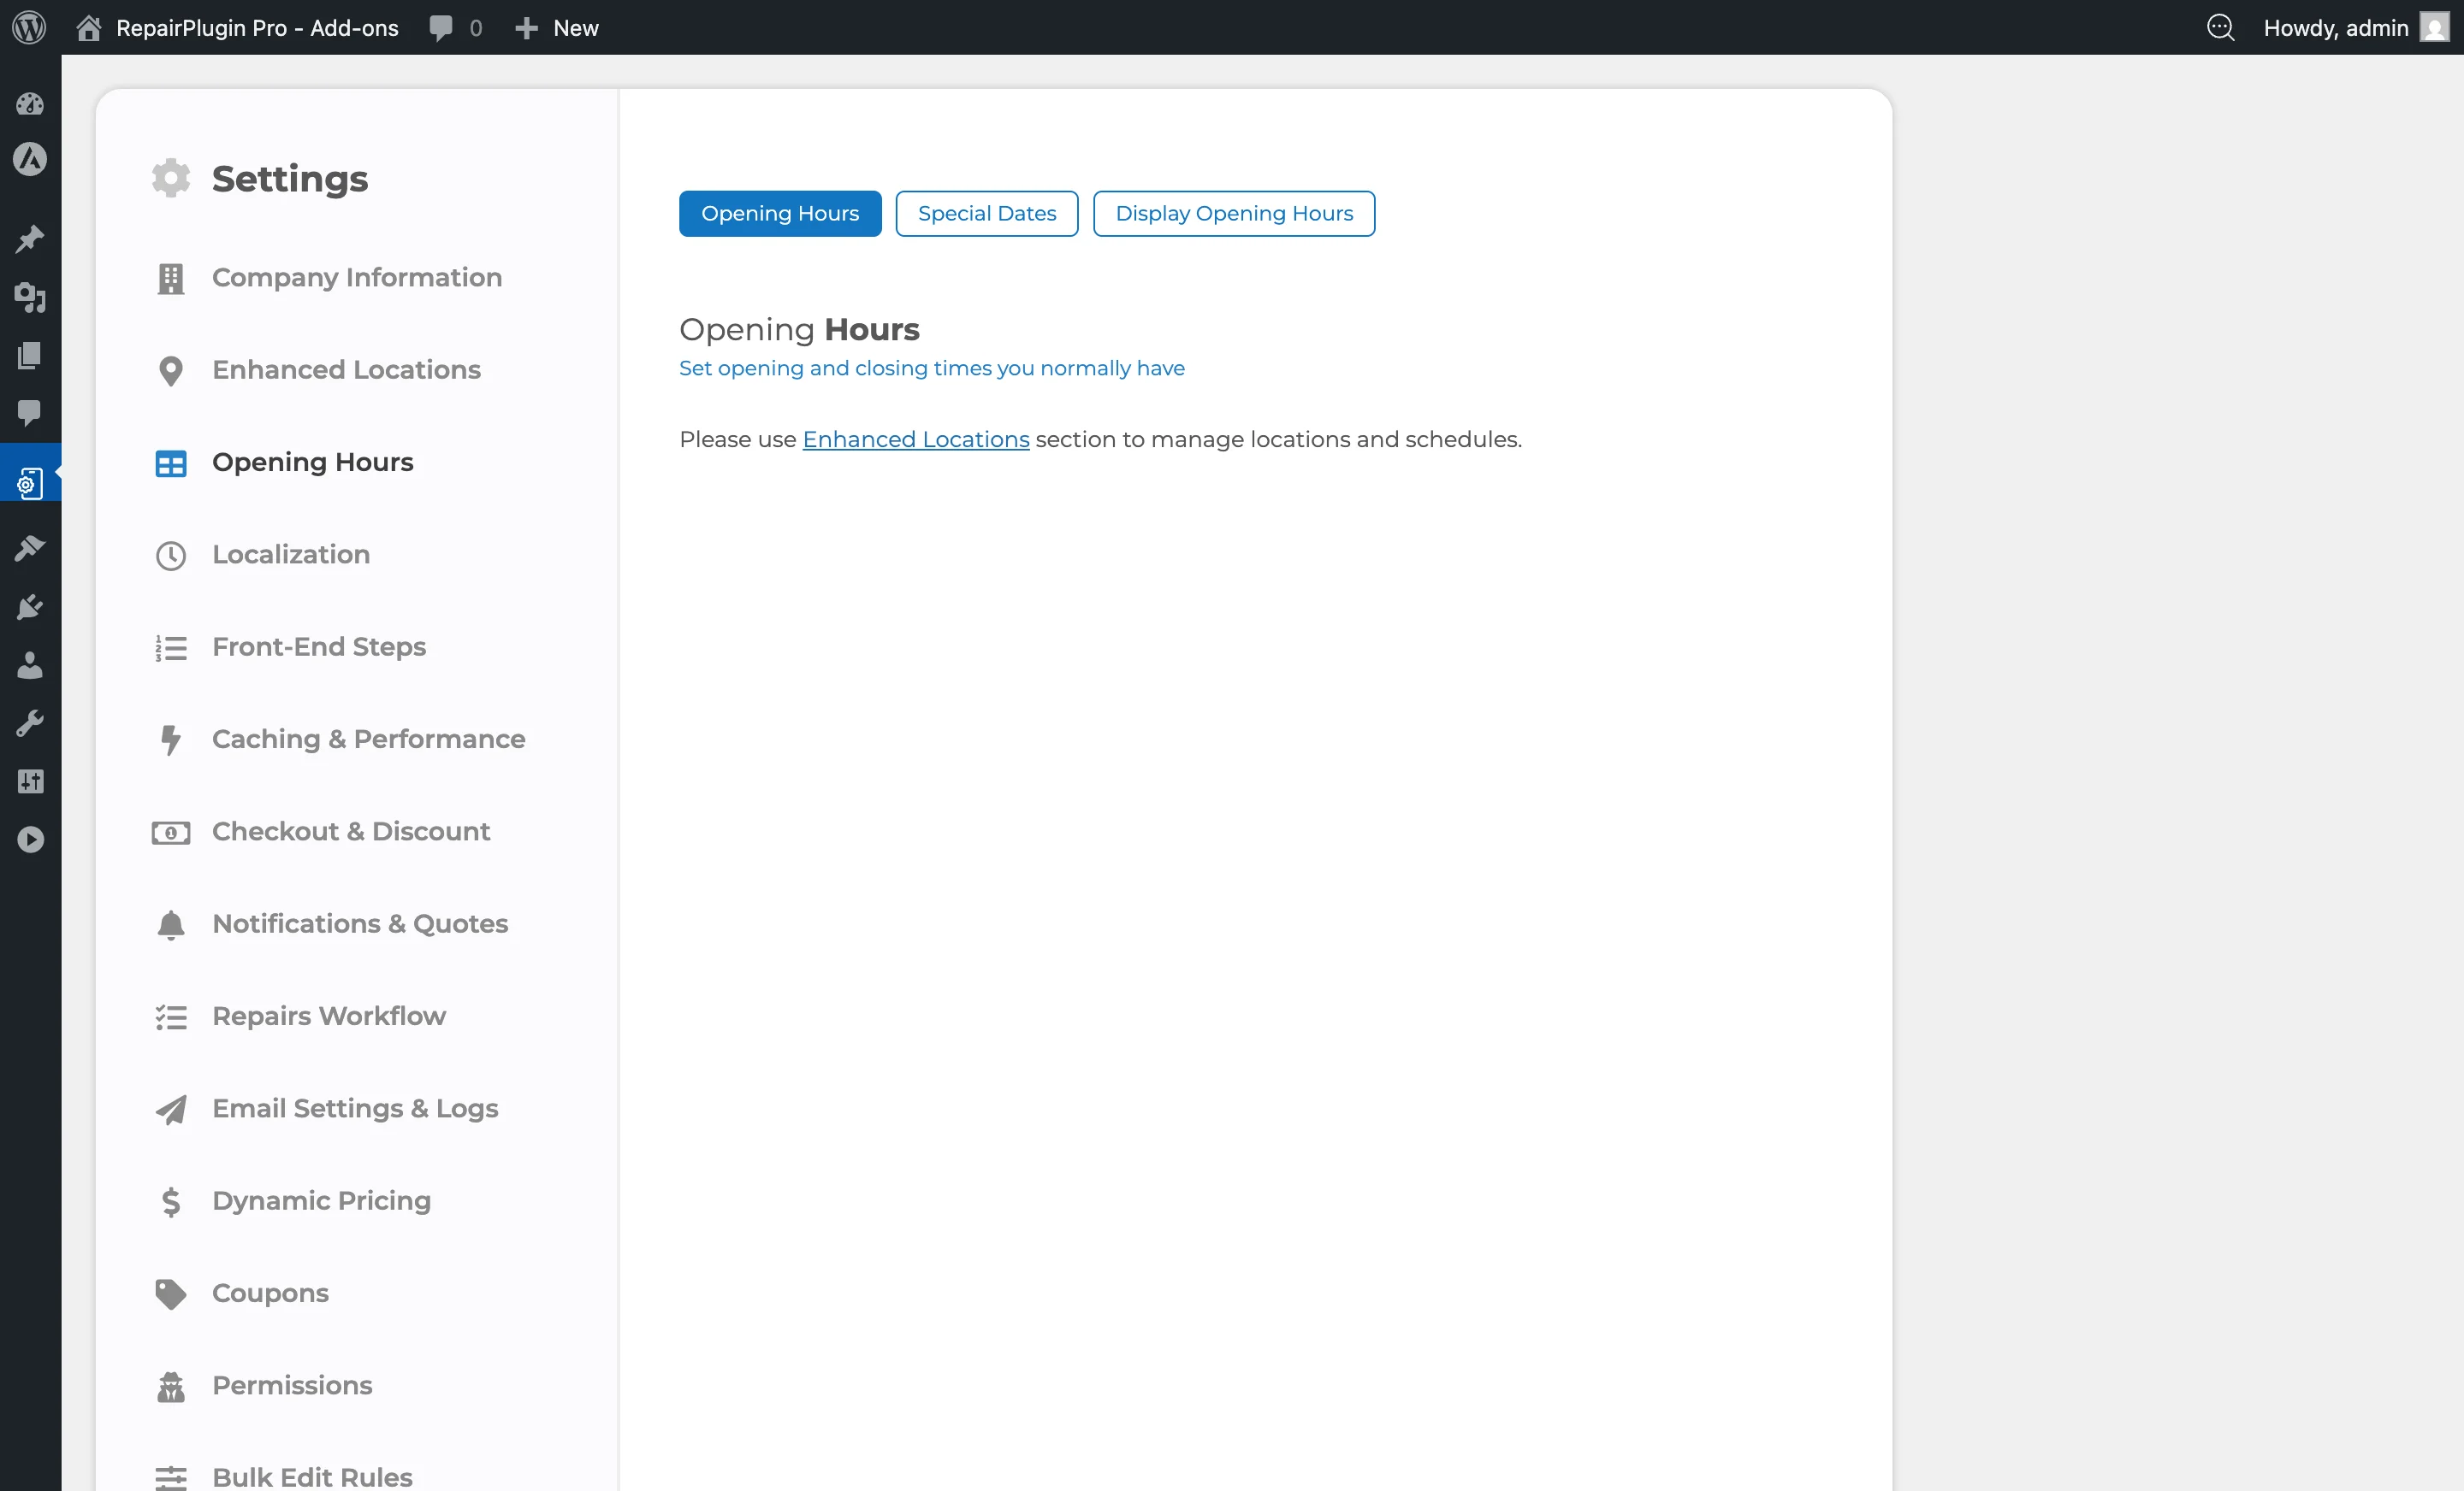
Task: Collapse the admin sidebar menu
Action: (30, 839)
